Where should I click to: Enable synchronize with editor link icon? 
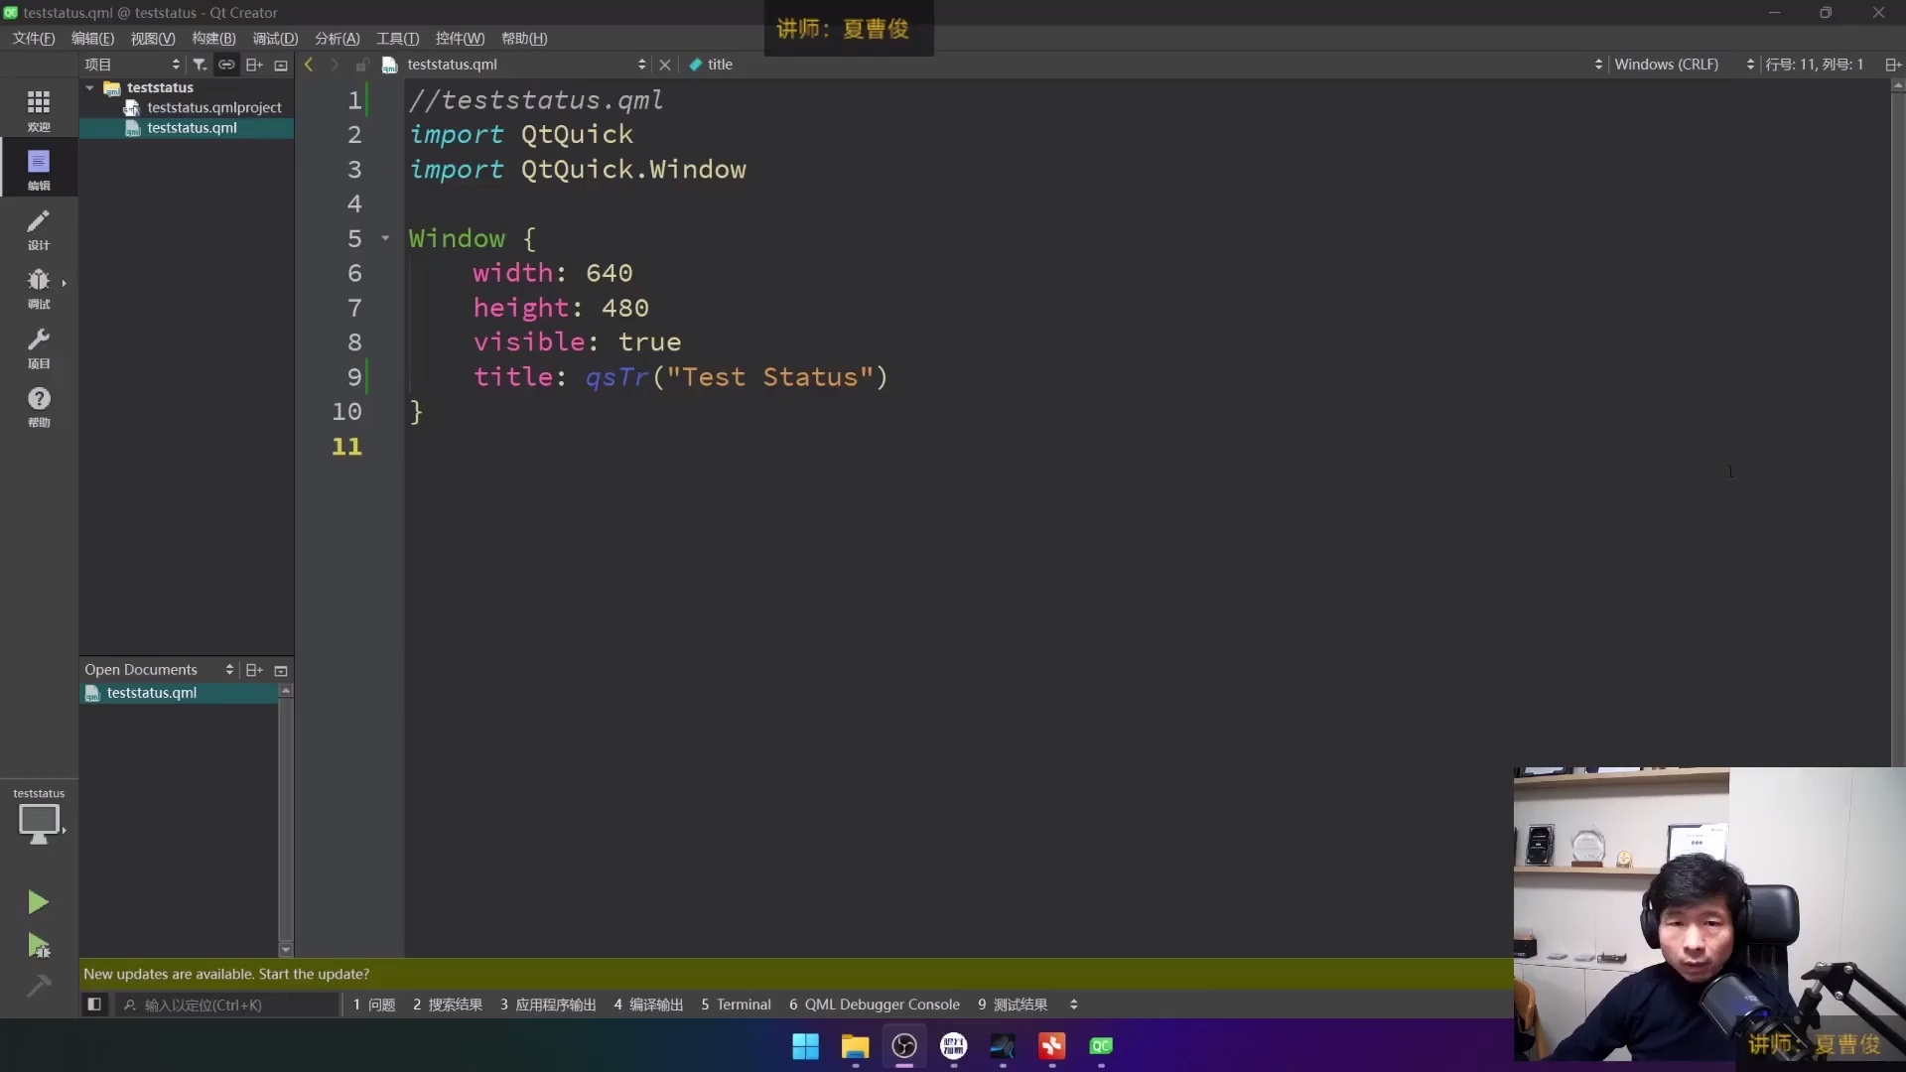click(x=226, y=64)
